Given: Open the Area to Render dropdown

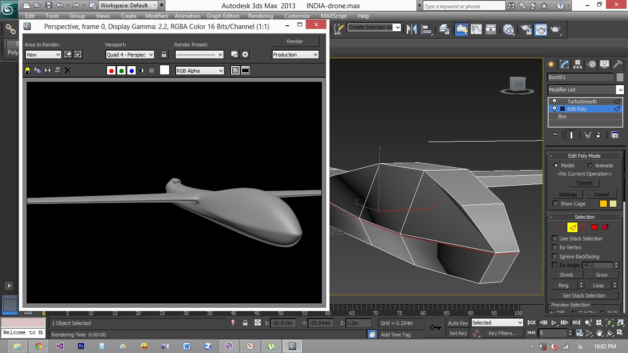Looking at the screenshot, I should (x=43, y=54).
